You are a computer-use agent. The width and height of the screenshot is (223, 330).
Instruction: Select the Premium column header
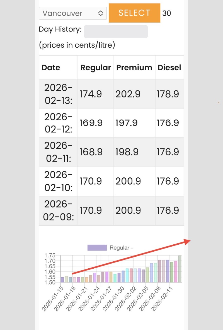(134, 68)
